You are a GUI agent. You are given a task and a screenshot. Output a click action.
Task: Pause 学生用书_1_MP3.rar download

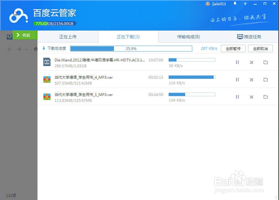[237, 97]
